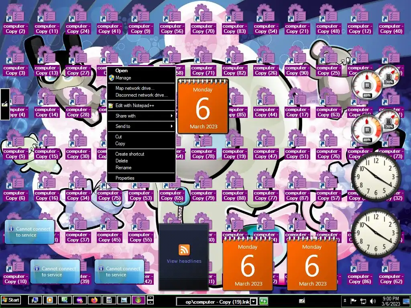Image resolution: width=411 pixels, height=308 pixels.
Task: Expand the Share with submenu arrow
Action: (x=172, y=116)
